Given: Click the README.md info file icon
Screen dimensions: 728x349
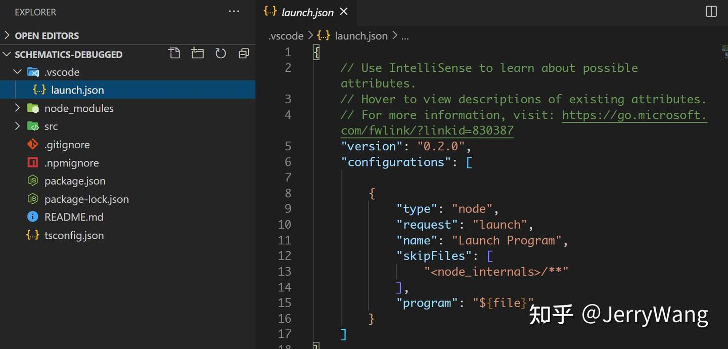Looking at the screenshot, I should tap(33, 217).
